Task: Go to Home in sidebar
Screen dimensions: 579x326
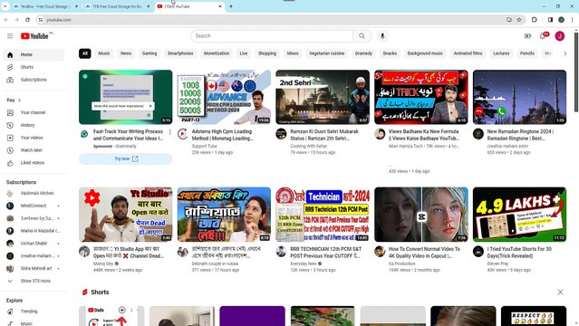Action: pos(34,54)
